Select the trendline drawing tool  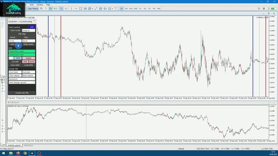[96, 9]
